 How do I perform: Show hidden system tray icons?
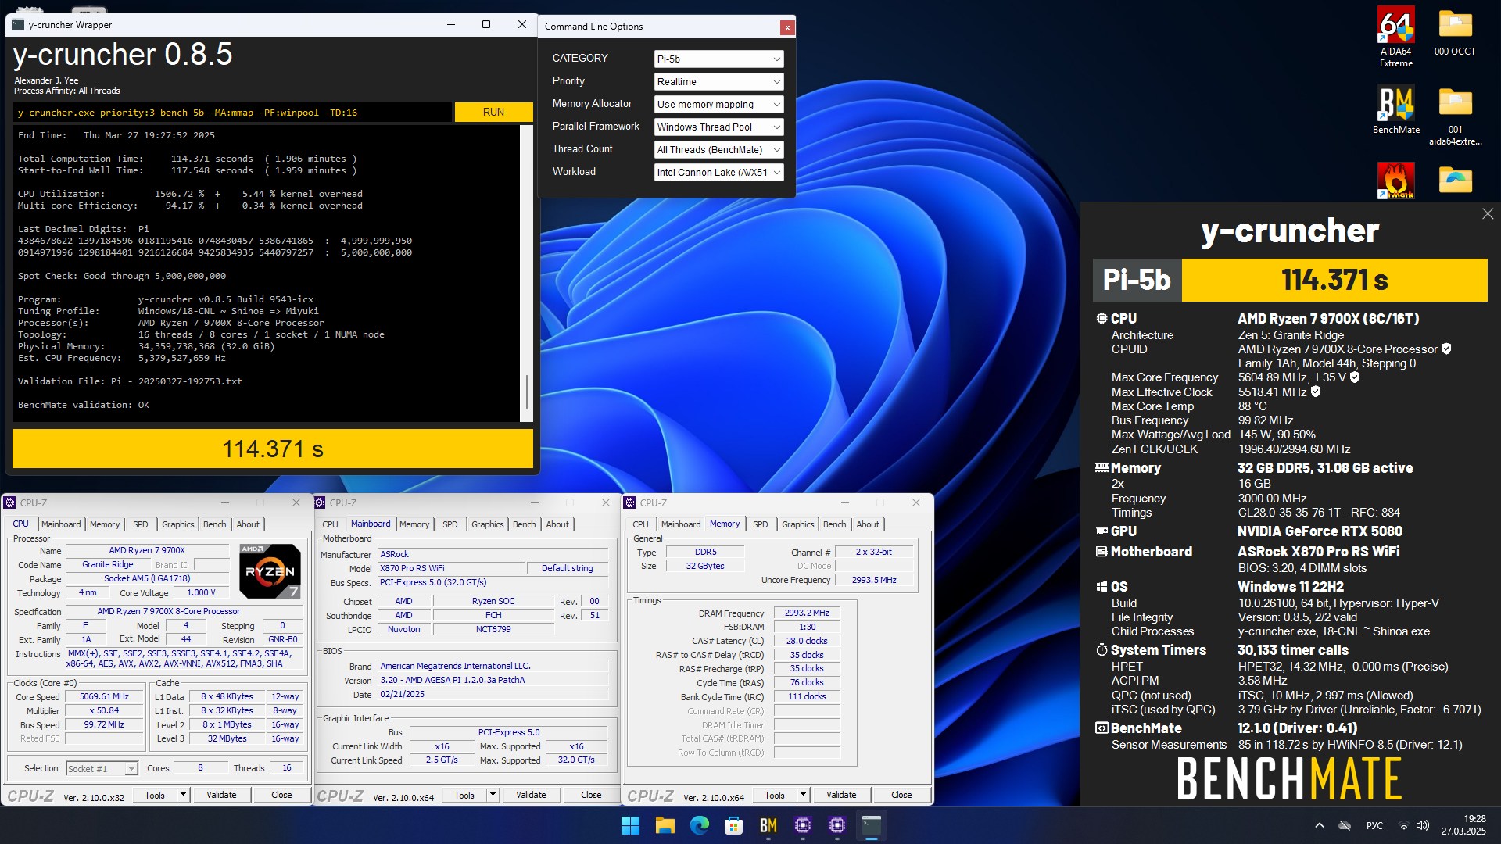pyautogui.click(x=1320, y=825)
